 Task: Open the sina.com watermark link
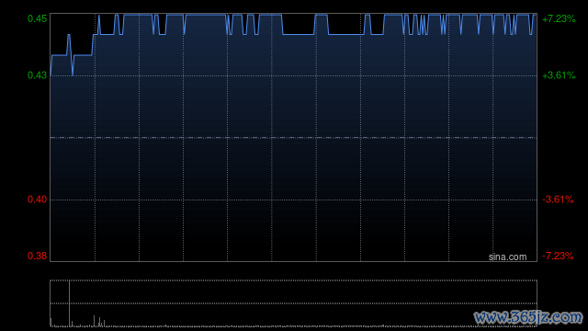507,257
